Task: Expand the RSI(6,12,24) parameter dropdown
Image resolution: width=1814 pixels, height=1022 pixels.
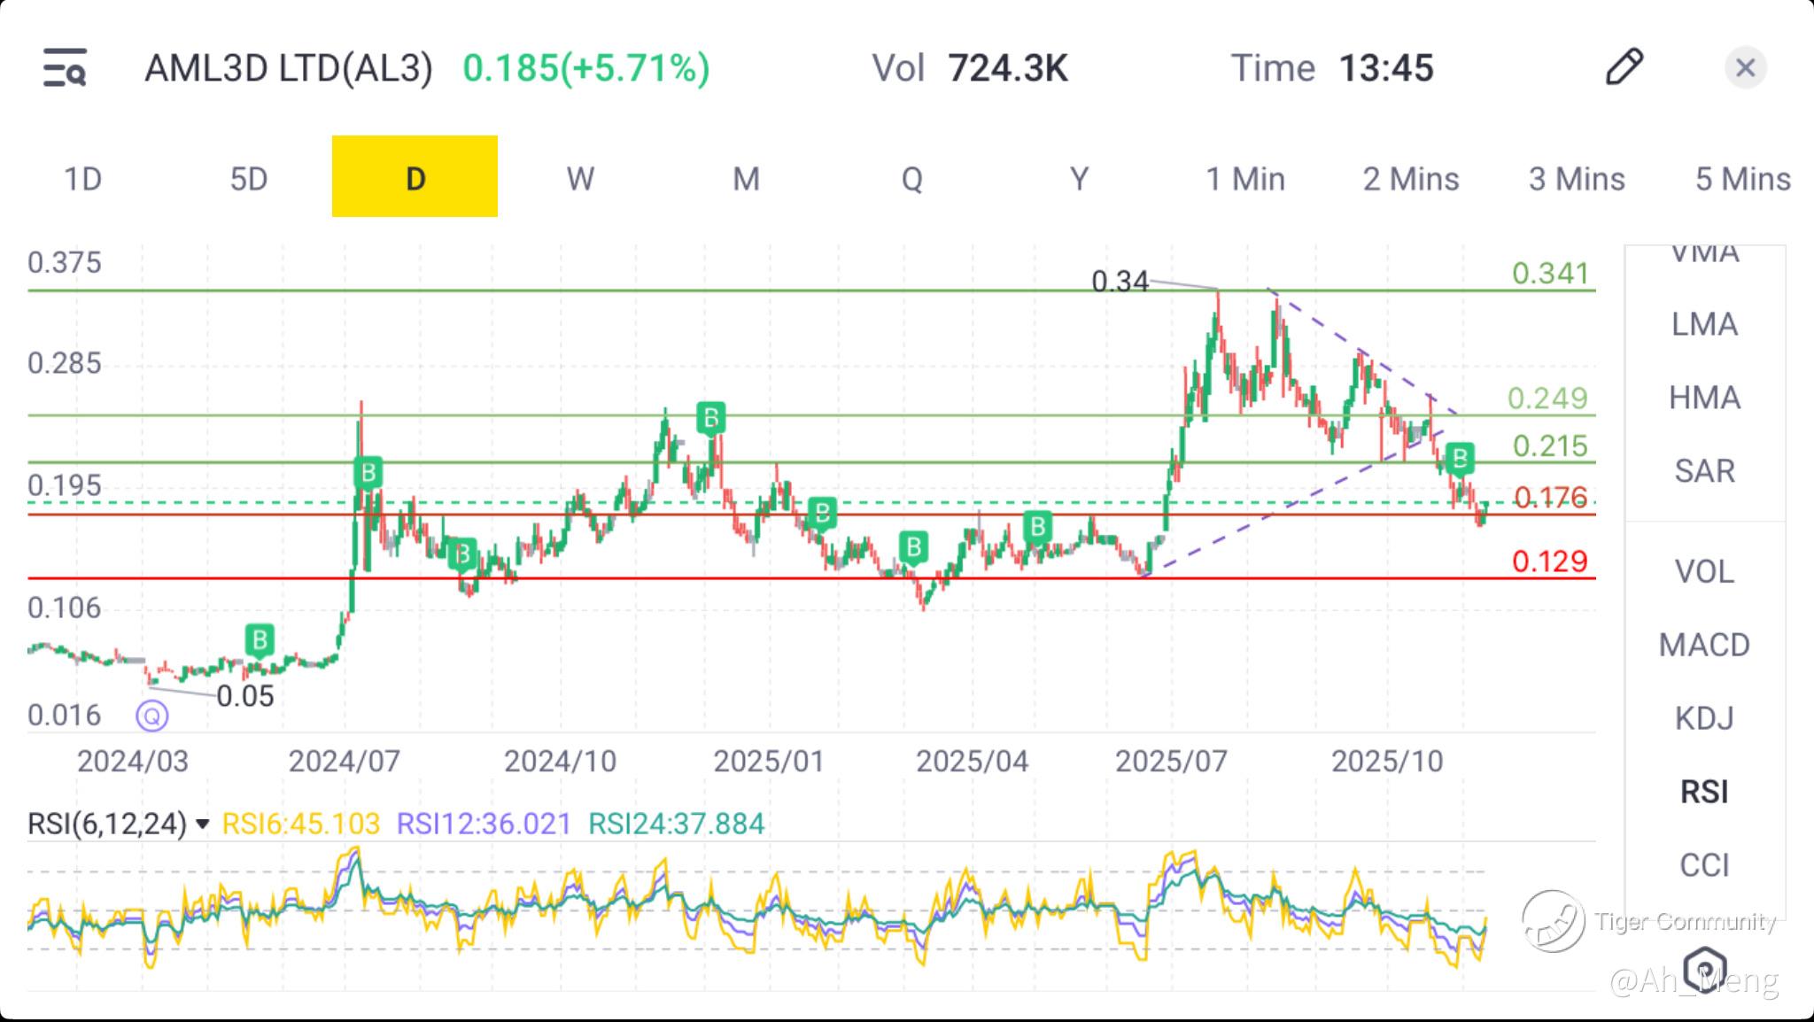Action: tap(202, 825)
